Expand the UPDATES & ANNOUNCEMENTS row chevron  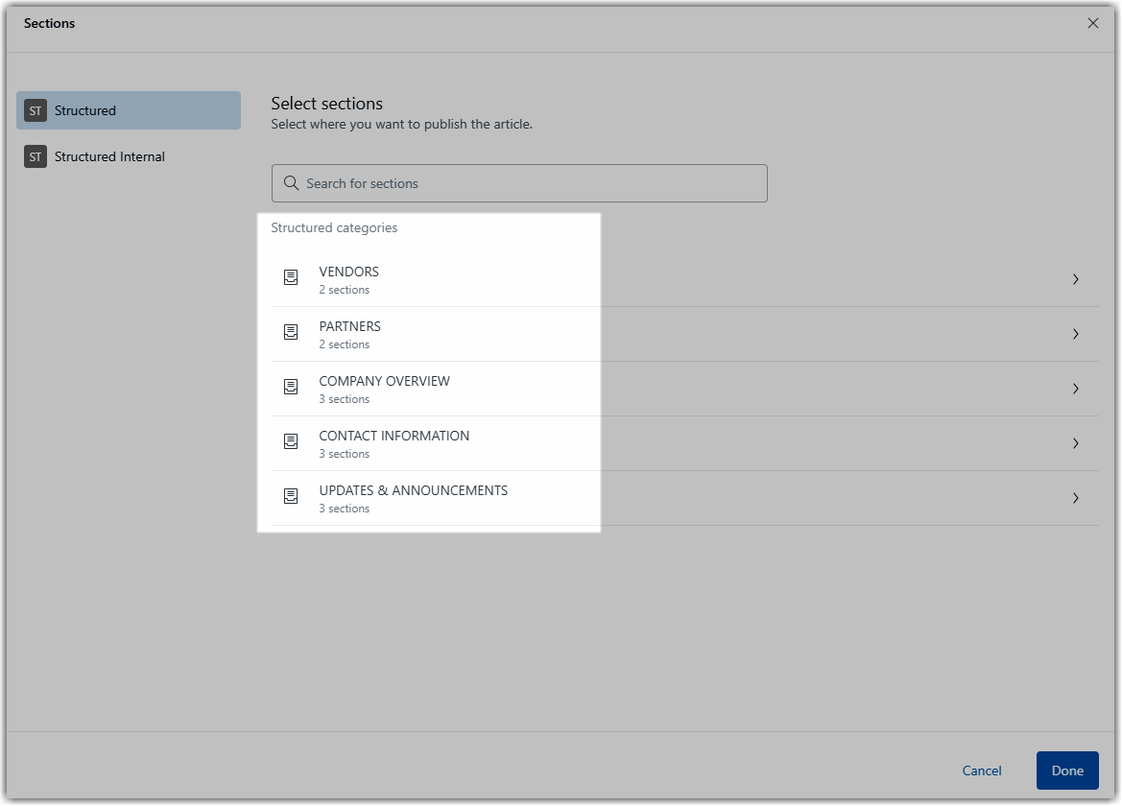[x=1075, y=498]
